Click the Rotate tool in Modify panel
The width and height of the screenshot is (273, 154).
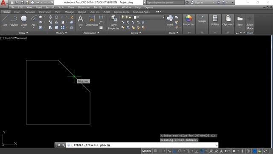(x=56, y=17)
